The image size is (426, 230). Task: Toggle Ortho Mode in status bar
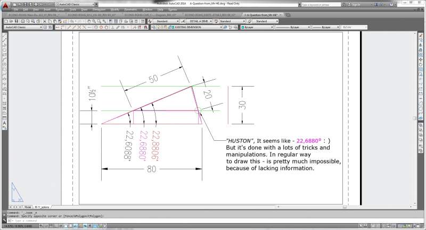[x=56, y=226]
